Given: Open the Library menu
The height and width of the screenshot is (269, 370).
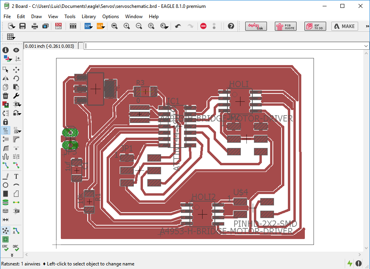Looking at the screenshot, I should (89, 17).
